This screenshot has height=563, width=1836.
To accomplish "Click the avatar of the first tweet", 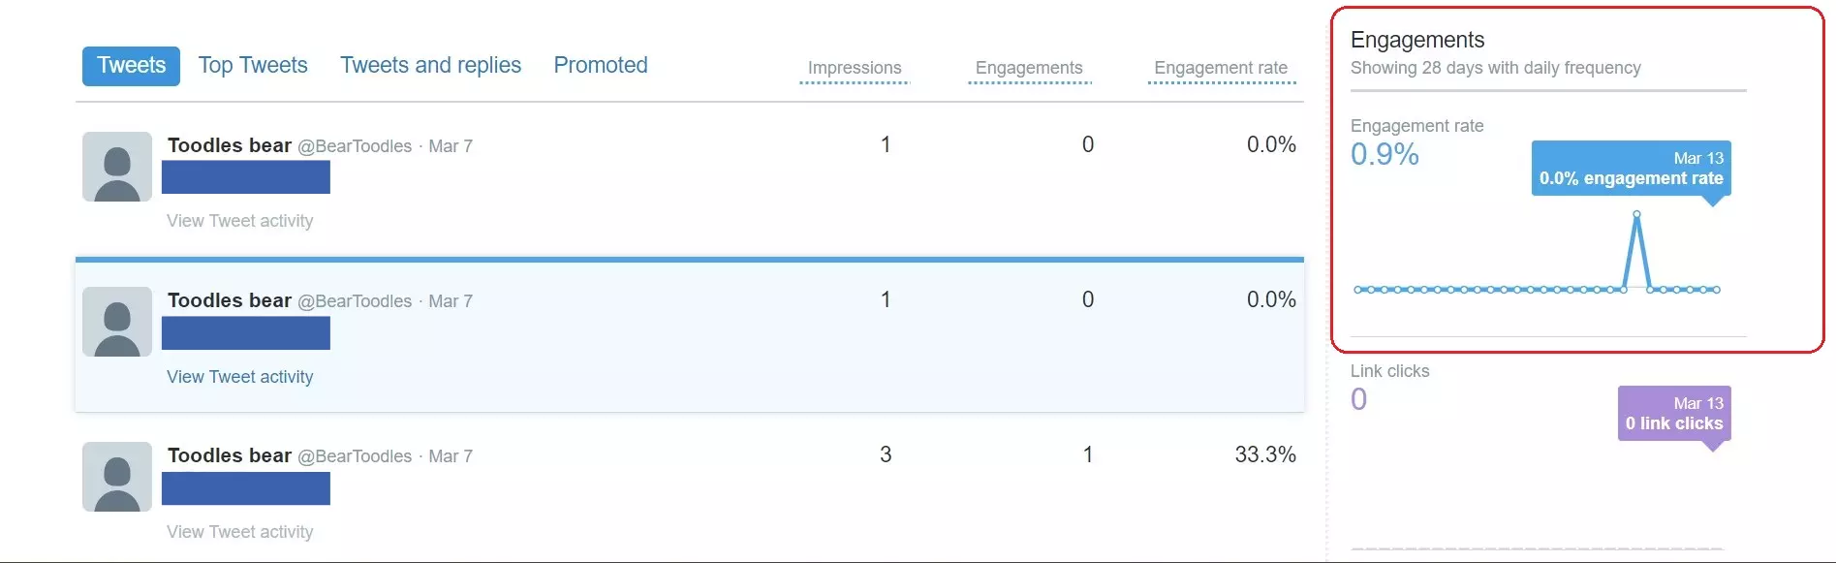I will (x=116, y=167).
